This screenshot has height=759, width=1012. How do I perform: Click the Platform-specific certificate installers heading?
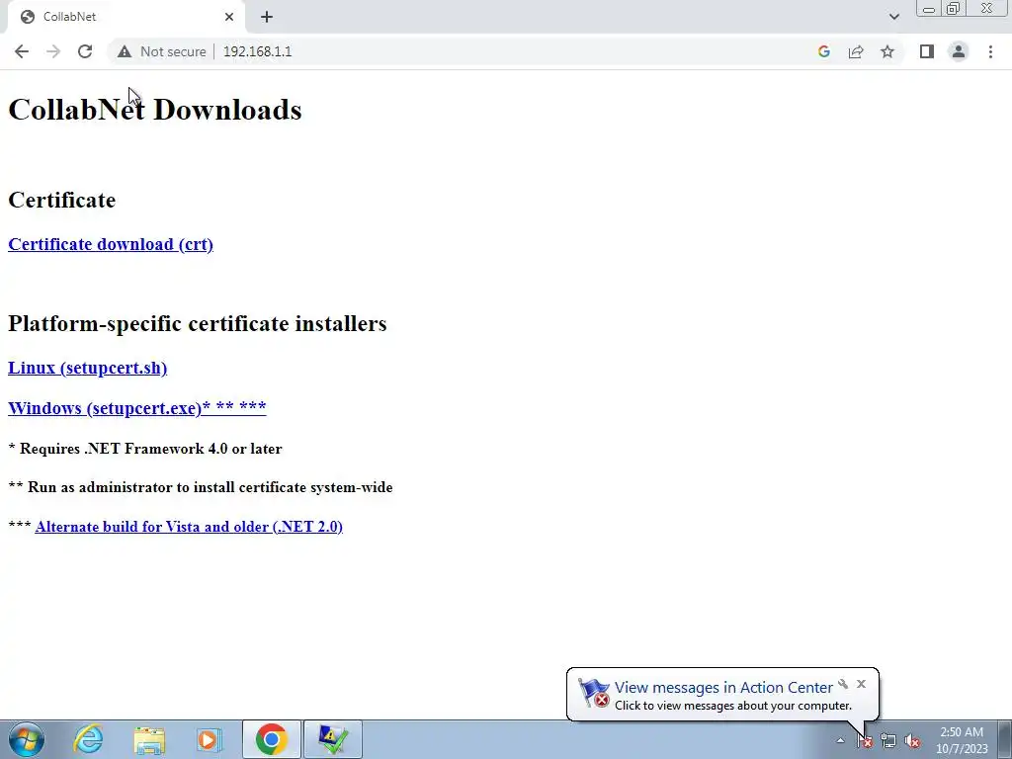click(198, 323)
